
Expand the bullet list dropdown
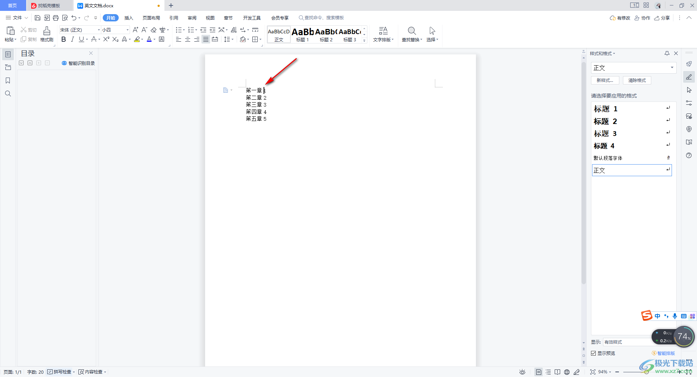pos(184,30)
